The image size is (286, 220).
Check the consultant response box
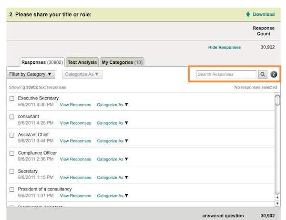[12, 117]
